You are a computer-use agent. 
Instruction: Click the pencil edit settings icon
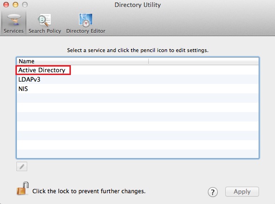tap(22, 166)
